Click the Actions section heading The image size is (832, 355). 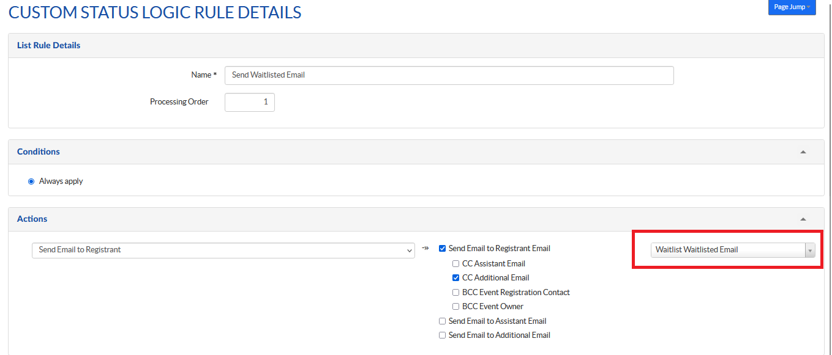pos(32,219)
